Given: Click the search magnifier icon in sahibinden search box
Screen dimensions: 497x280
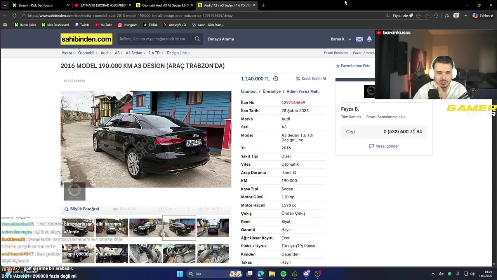Looking at the screenshot, I should (197, 39).
